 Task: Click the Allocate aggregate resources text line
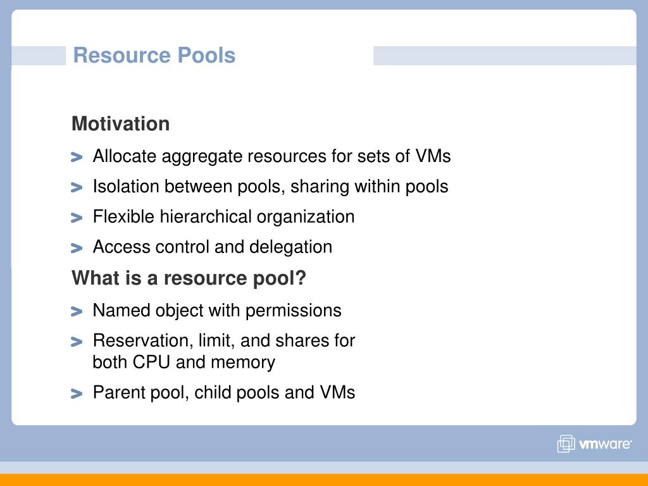click(x=271, y=157)
